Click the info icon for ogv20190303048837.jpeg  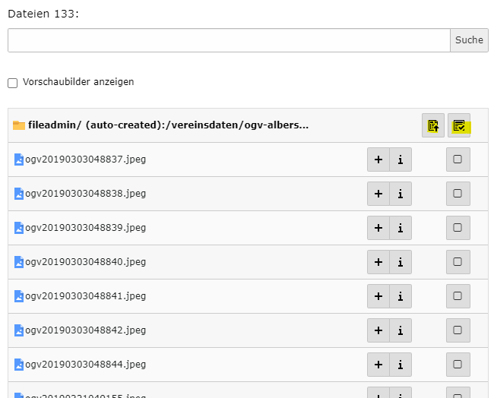pos(401,160)
